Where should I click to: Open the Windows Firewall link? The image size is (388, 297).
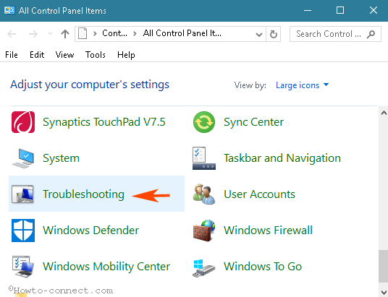268,231
